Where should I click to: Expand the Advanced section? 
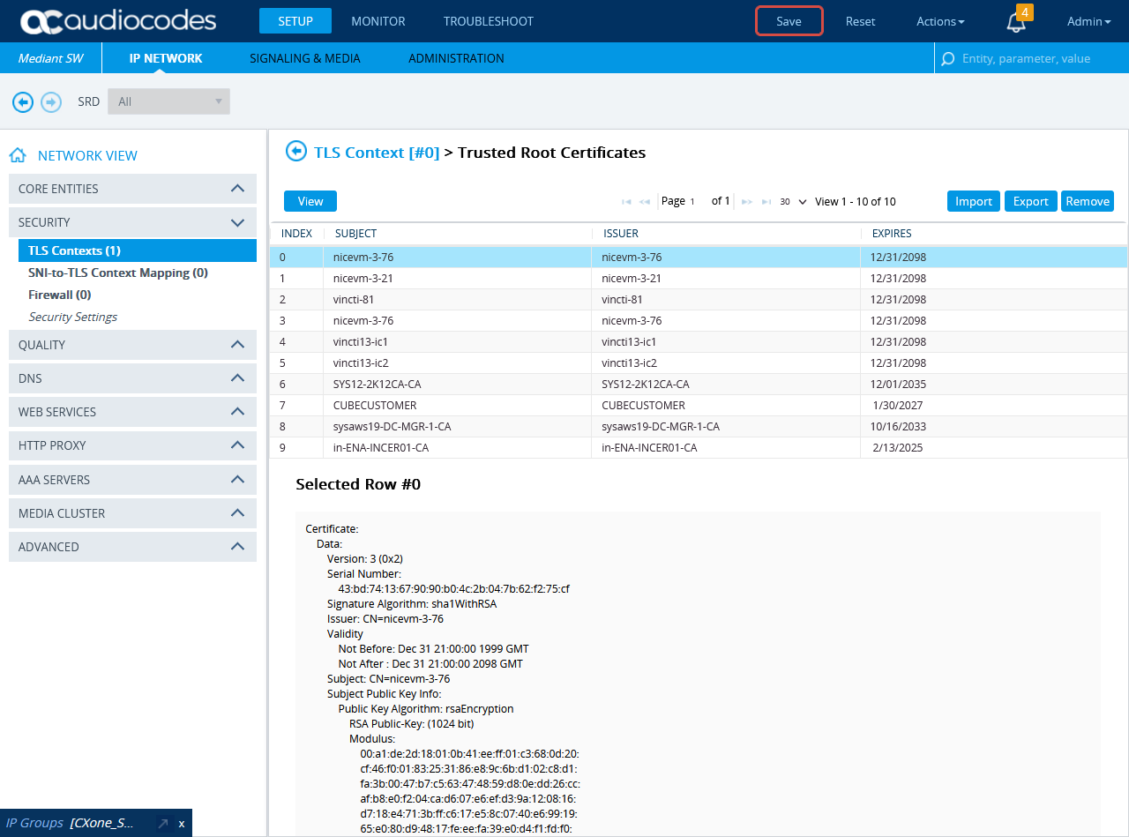132,547
